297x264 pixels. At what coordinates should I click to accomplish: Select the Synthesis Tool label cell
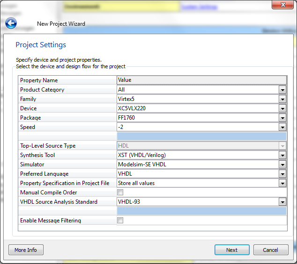point(67,155)
